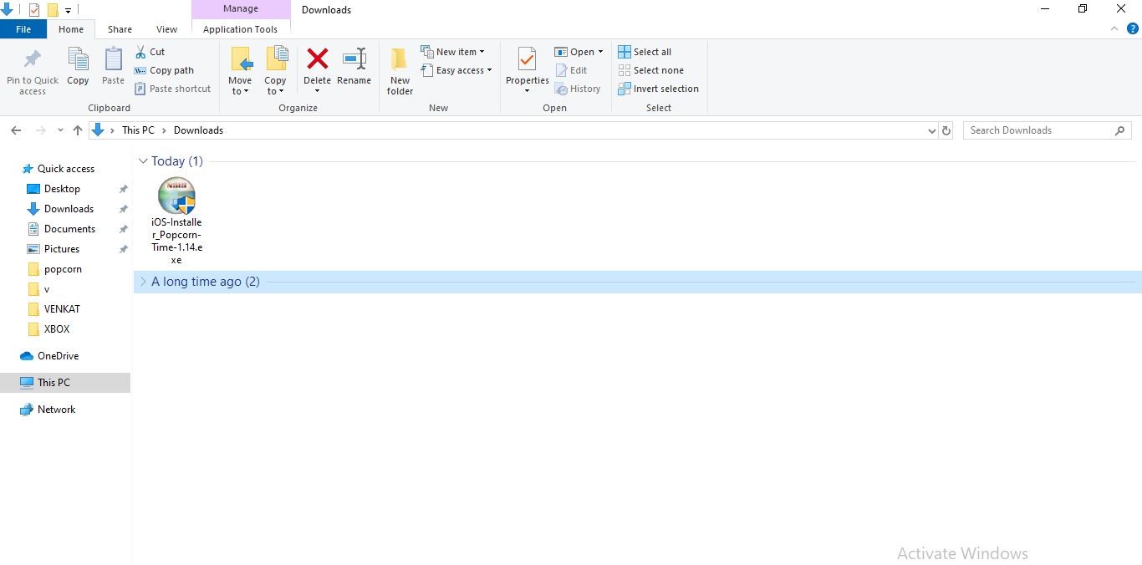The height and width of the screenshot is (565, 1142).
Task: Click the Manage contextual tab header
Action: pyautogui.click(x=241, y=9)
